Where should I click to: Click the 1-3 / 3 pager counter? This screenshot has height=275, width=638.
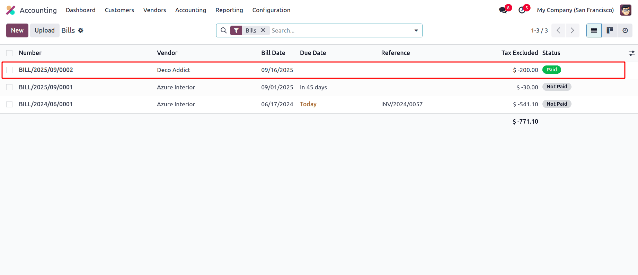click(539, 30)
